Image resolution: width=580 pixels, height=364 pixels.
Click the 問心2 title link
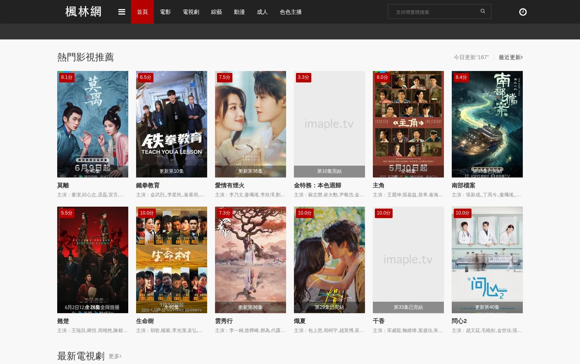point(459,321)
